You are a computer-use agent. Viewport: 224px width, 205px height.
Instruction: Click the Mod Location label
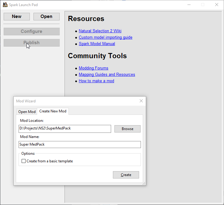32,121
